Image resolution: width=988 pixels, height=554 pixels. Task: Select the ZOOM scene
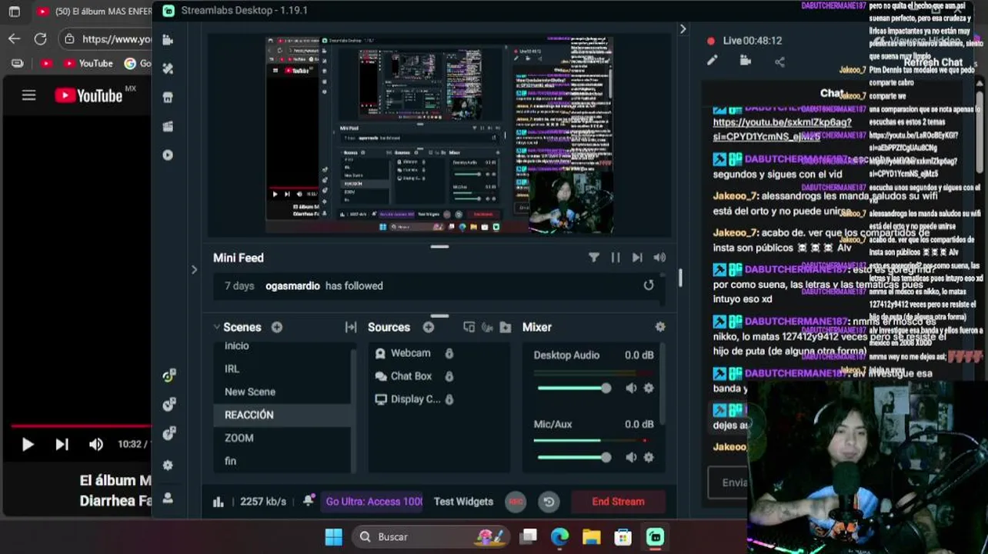[282, 438]
